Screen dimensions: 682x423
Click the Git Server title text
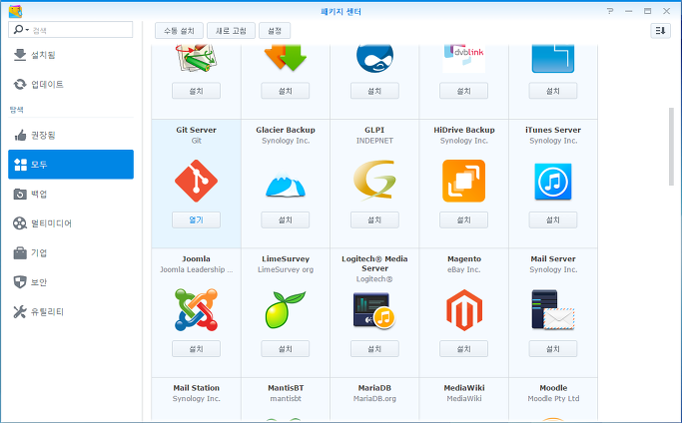click(x=196, y=130)
